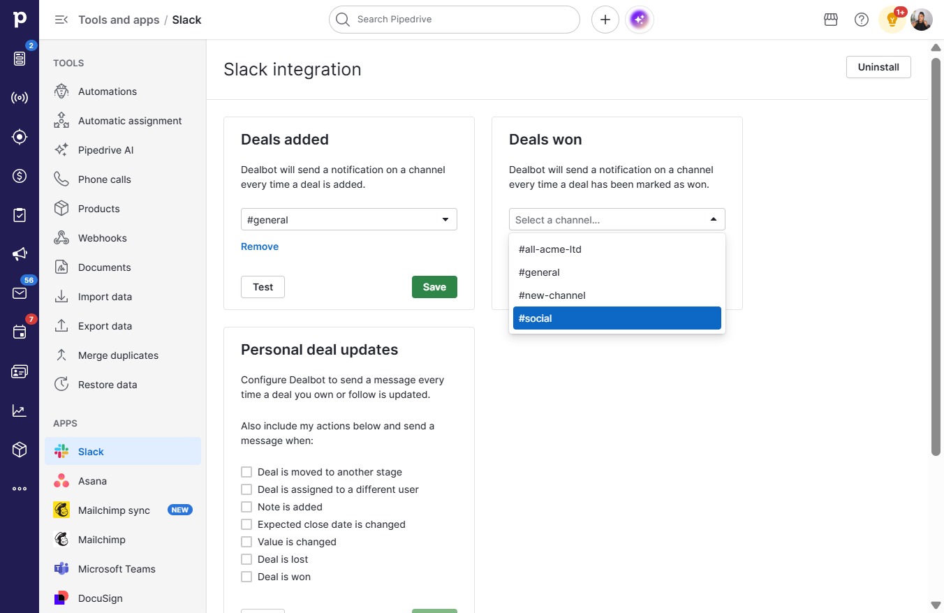The image size is (944, 613).
Task: Open Documents tool in sidebar
Action: [x=123, y=267]
